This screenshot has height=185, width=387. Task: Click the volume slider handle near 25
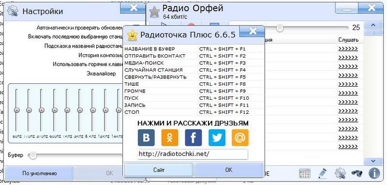(280, 28)
